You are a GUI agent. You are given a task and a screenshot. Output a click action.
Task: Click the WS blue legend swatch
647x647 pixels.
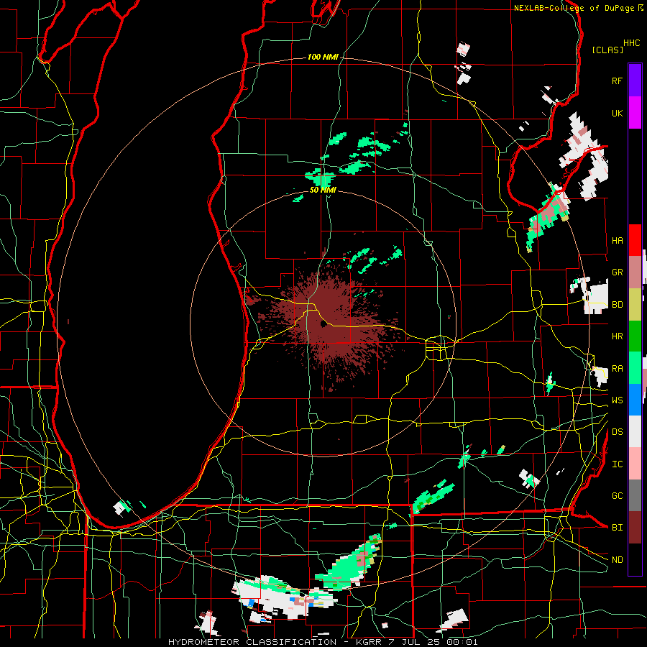click(635, 400)
